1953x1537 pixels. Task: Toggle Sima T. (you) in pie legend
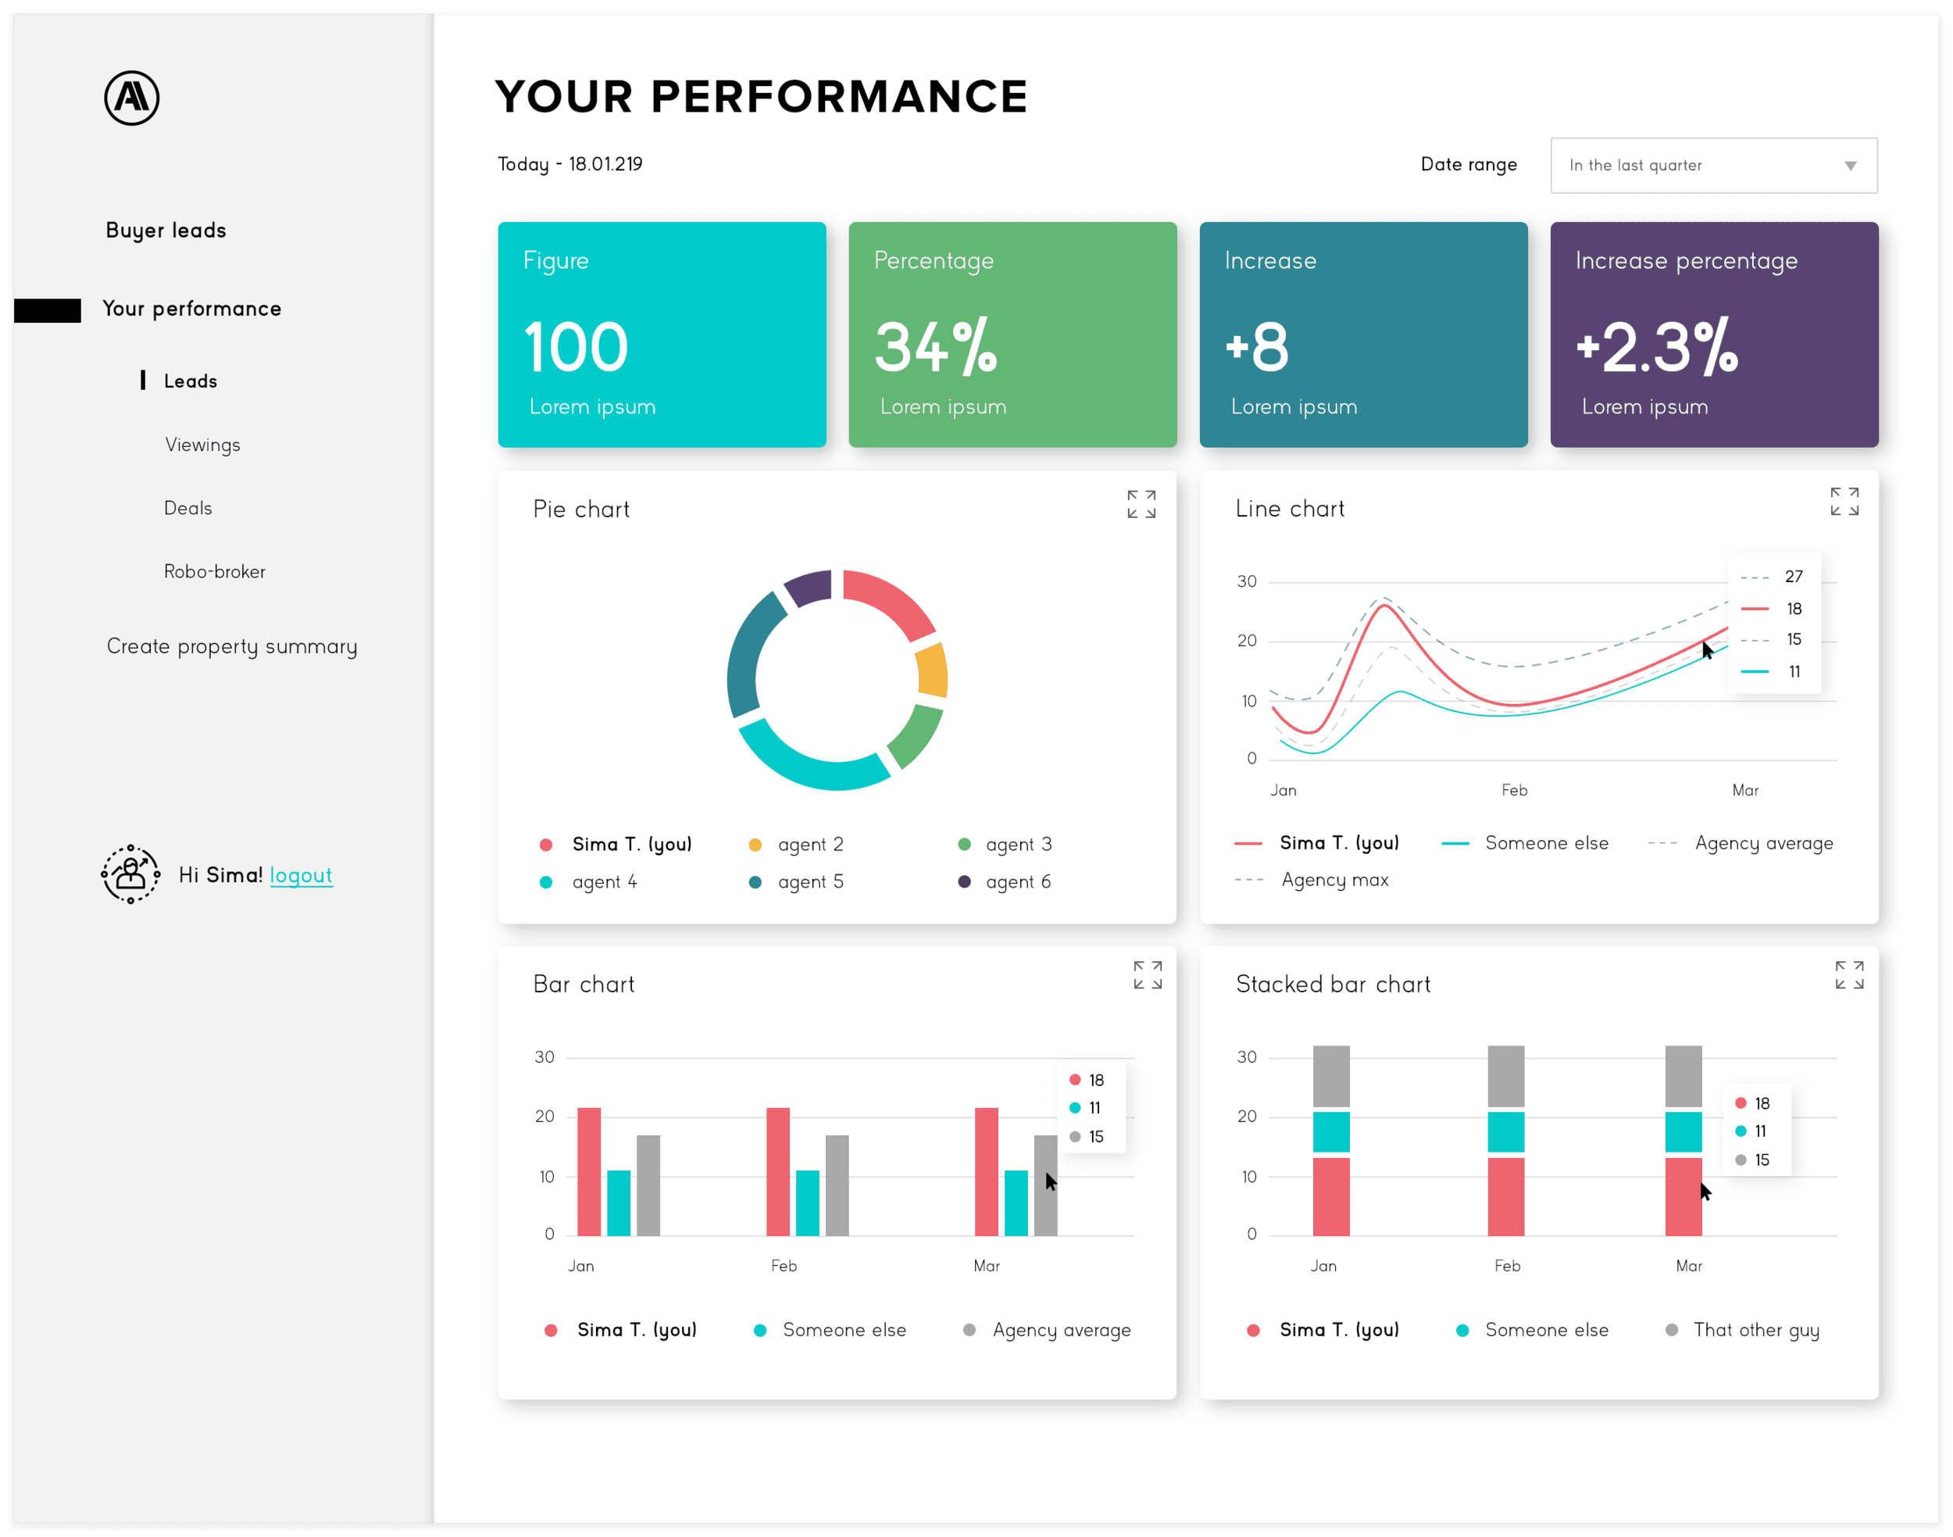point(616,844)
